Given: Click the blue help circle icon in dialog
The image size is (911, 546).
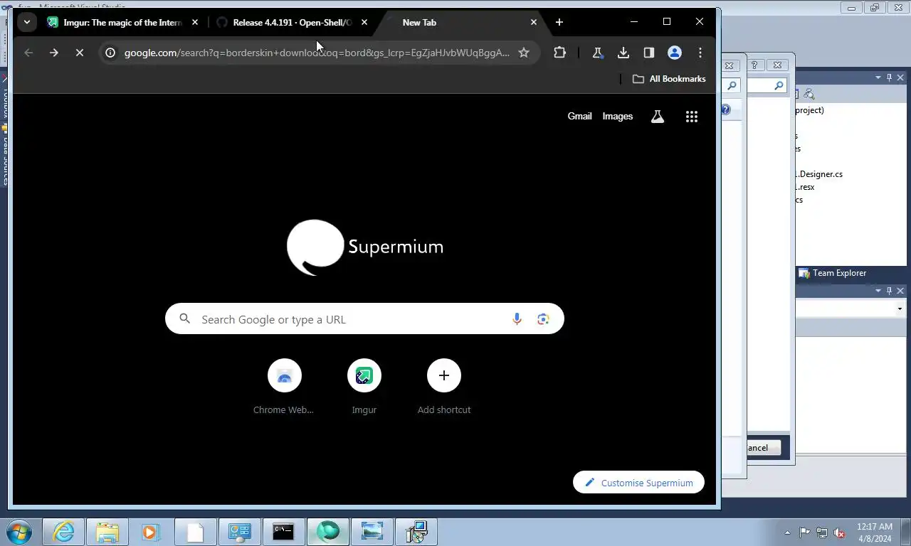Looking at the screenshot, I should pyautogui.click(x=725, y=109).
